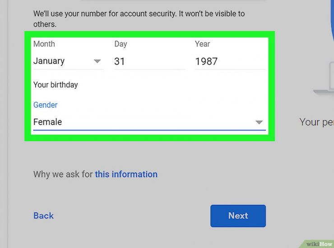Open the Month dropdown showing January
The image size is (334, 248).
68,61
